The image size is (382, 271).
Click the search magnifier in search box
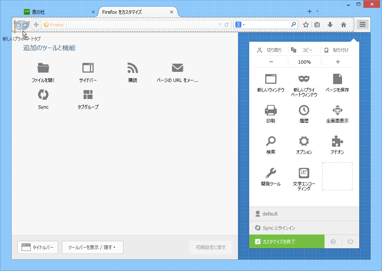pyautogui.click(x=294, y=24)
